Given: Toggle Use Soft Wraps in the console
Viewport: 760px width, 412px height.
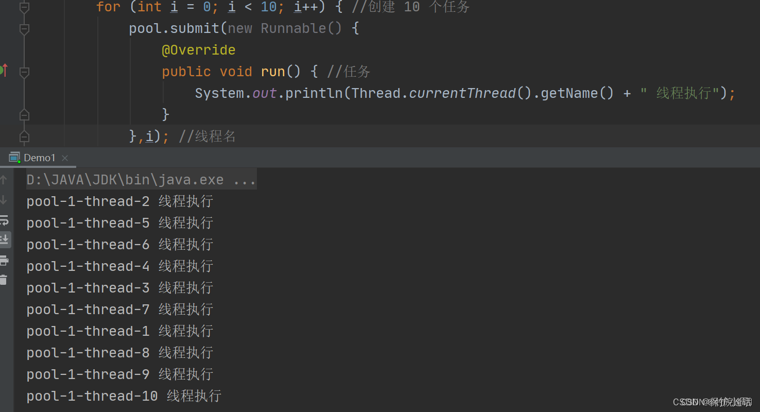Looking at the screenshot, I should 4,220.
